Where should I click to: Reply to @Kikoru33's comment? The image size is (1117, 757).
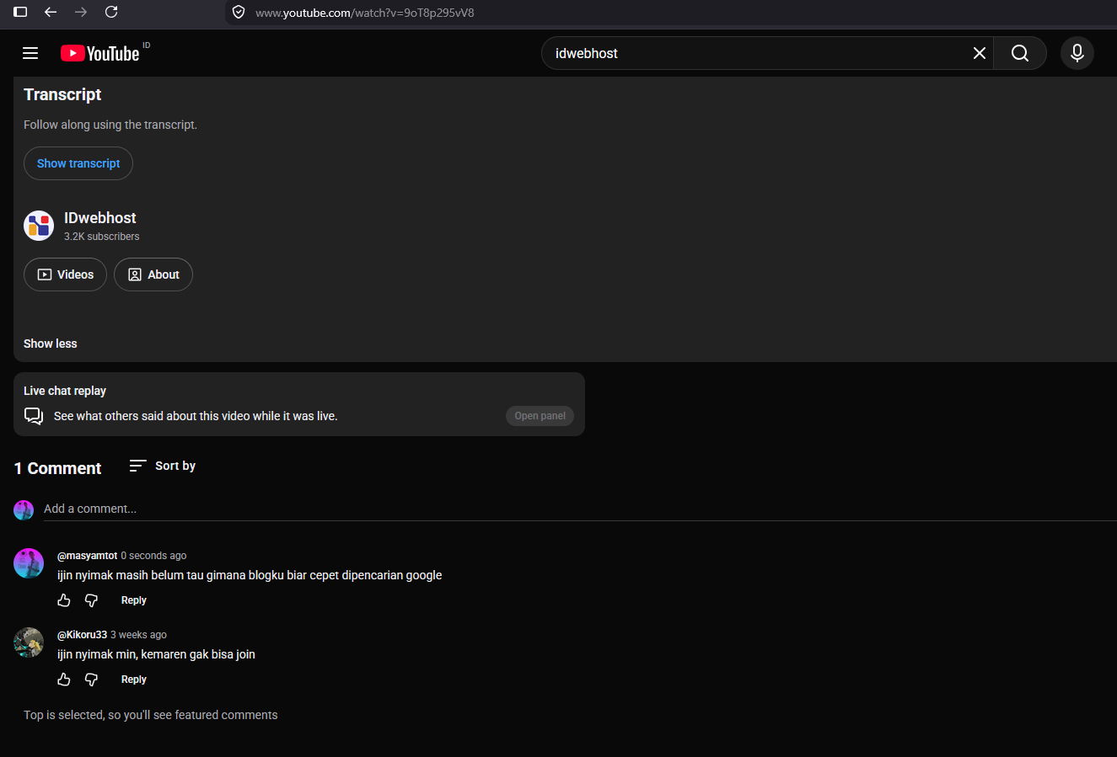134,680
